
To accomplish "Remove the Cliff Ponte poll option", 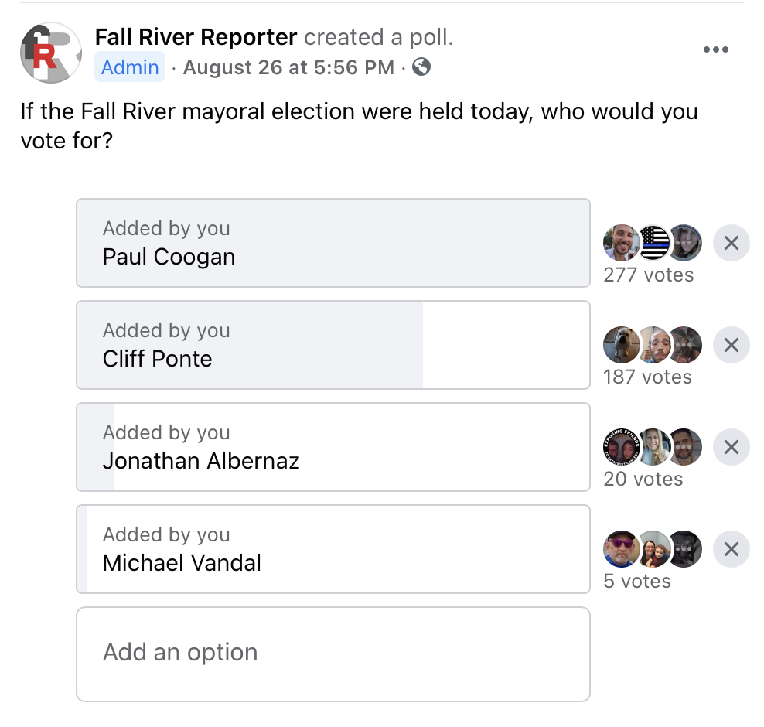I will pos(731,345).
